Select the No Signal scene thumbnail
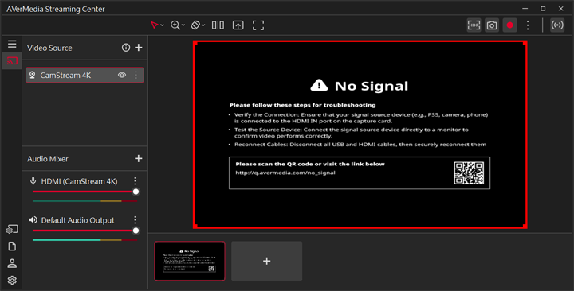Image resolution: width=574 pixels, height=291 pixels. pos(190,261)
